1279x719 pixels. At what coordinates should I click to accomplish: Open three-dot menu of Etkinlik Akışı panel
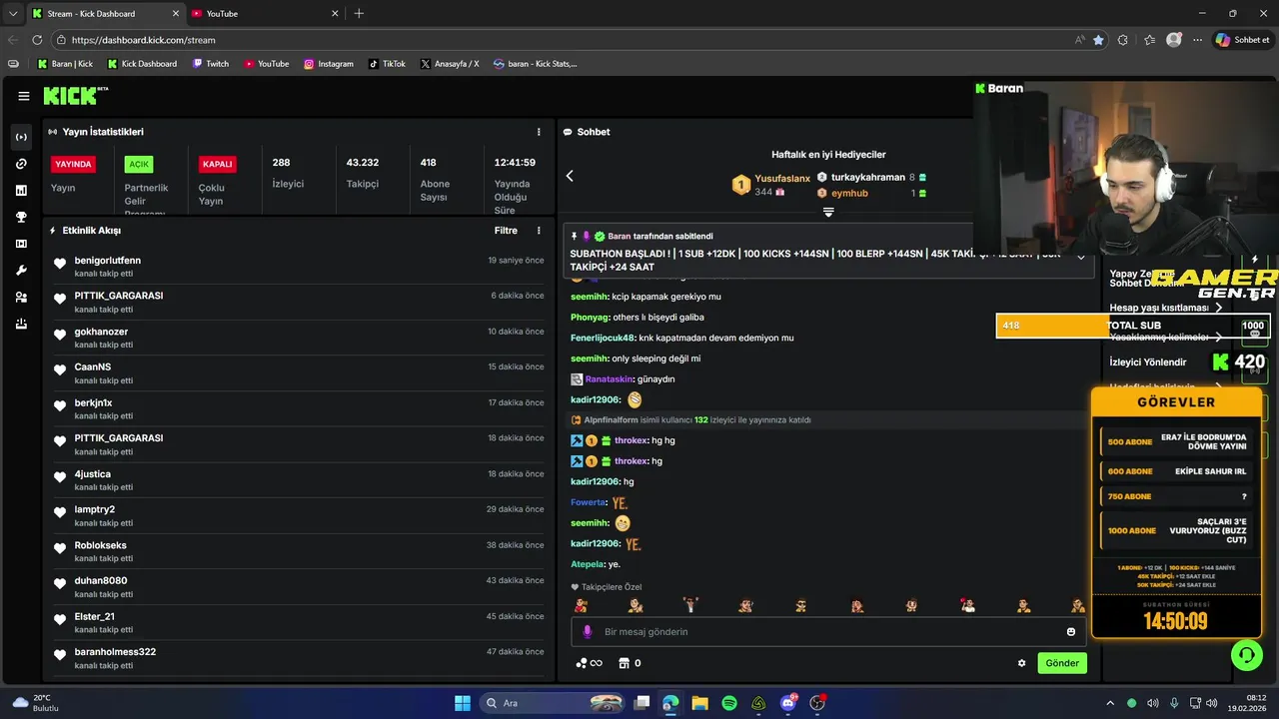click(x=539, y=231)
